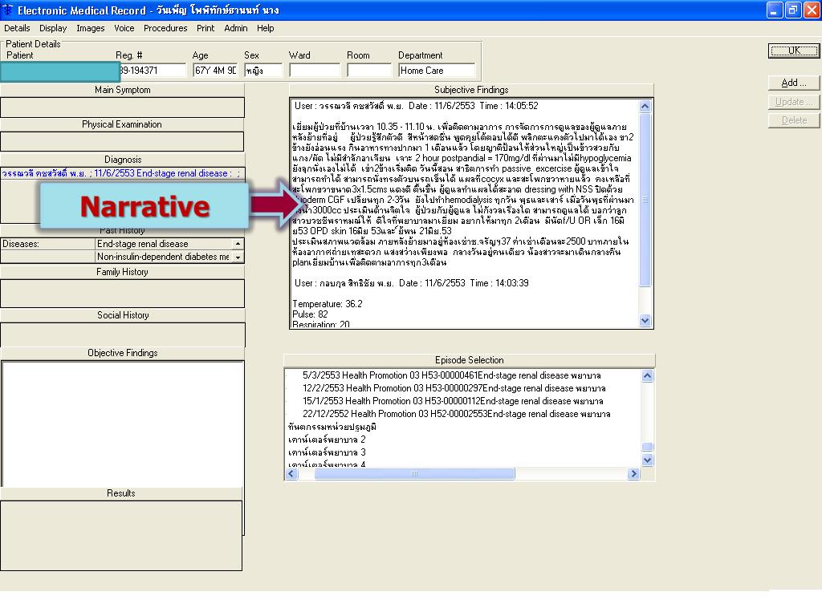
Task: Click the Subjective Findings header
Action: pyautogui.click(x=470, y=90)
